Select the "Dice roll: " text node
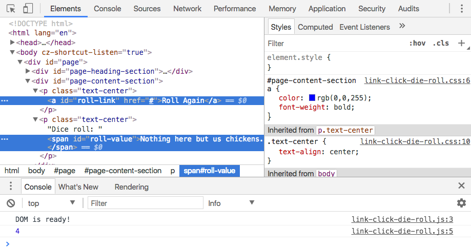471x248 pixels. coord(75,129)
